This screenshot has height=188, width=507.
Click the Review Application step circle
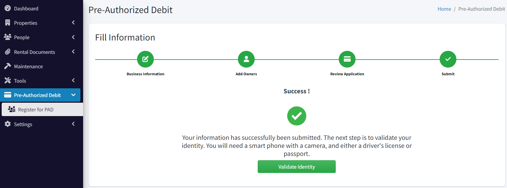coord(347,59)
